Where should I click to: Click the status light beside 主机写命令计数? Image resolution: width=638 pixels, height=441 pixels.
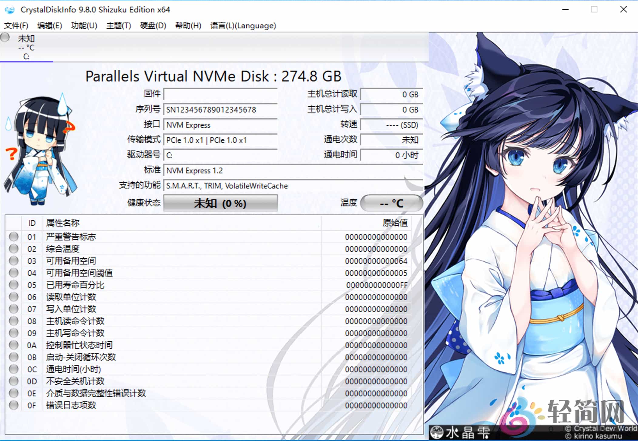(x=14, y=333)
